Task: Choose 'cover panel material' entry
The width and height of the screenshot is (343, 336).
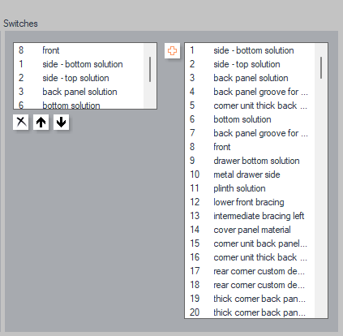Action: [x=250, y=230]
